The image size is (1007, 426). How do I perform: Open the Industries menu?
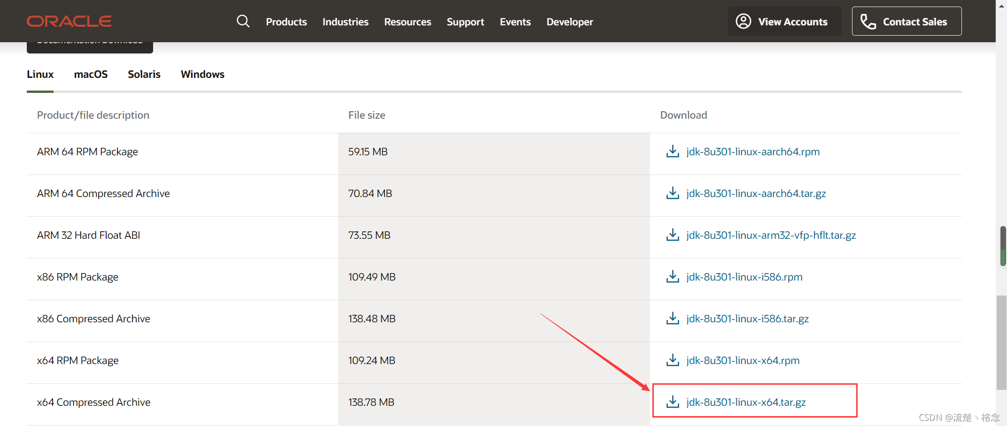pos(345,22)
